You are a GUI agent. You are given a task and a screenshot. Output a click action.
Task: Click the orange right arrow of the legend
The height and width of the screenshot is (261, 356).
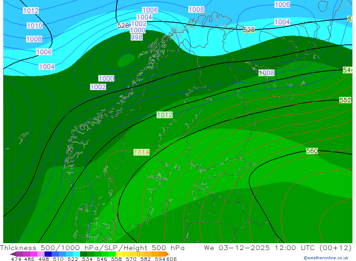click(167, 254)
